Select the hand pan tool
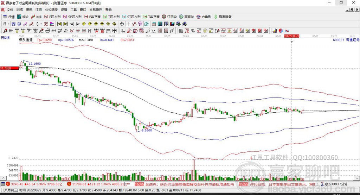Image resolution: width=360 pixels, height=195 pixels. click(122, 24)
